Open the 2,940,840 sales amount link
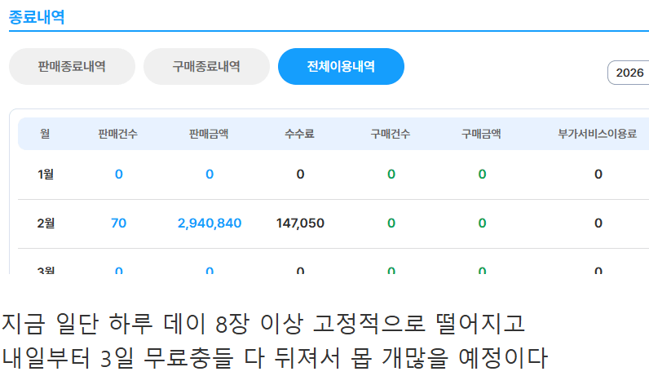Viewport: 649px width, 376px height. click(209, 223)
